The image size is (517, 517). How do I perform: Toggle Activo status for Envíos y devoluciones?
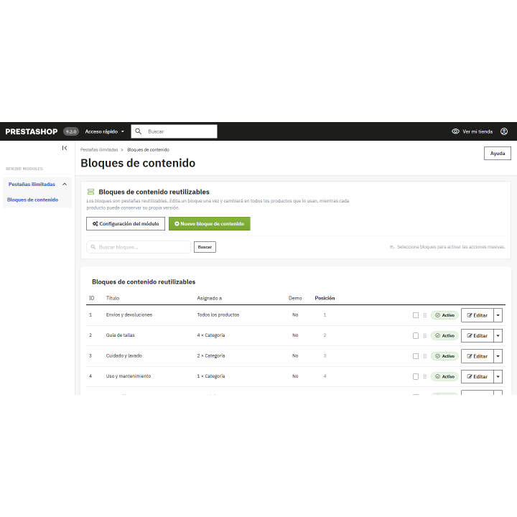pyautogui.click(x=444, y=315)
